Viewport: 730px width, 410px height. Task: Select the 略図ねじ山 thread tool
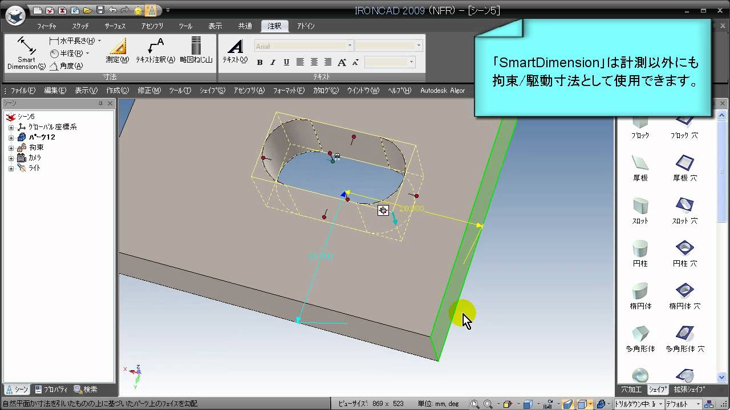pos(196,50)
